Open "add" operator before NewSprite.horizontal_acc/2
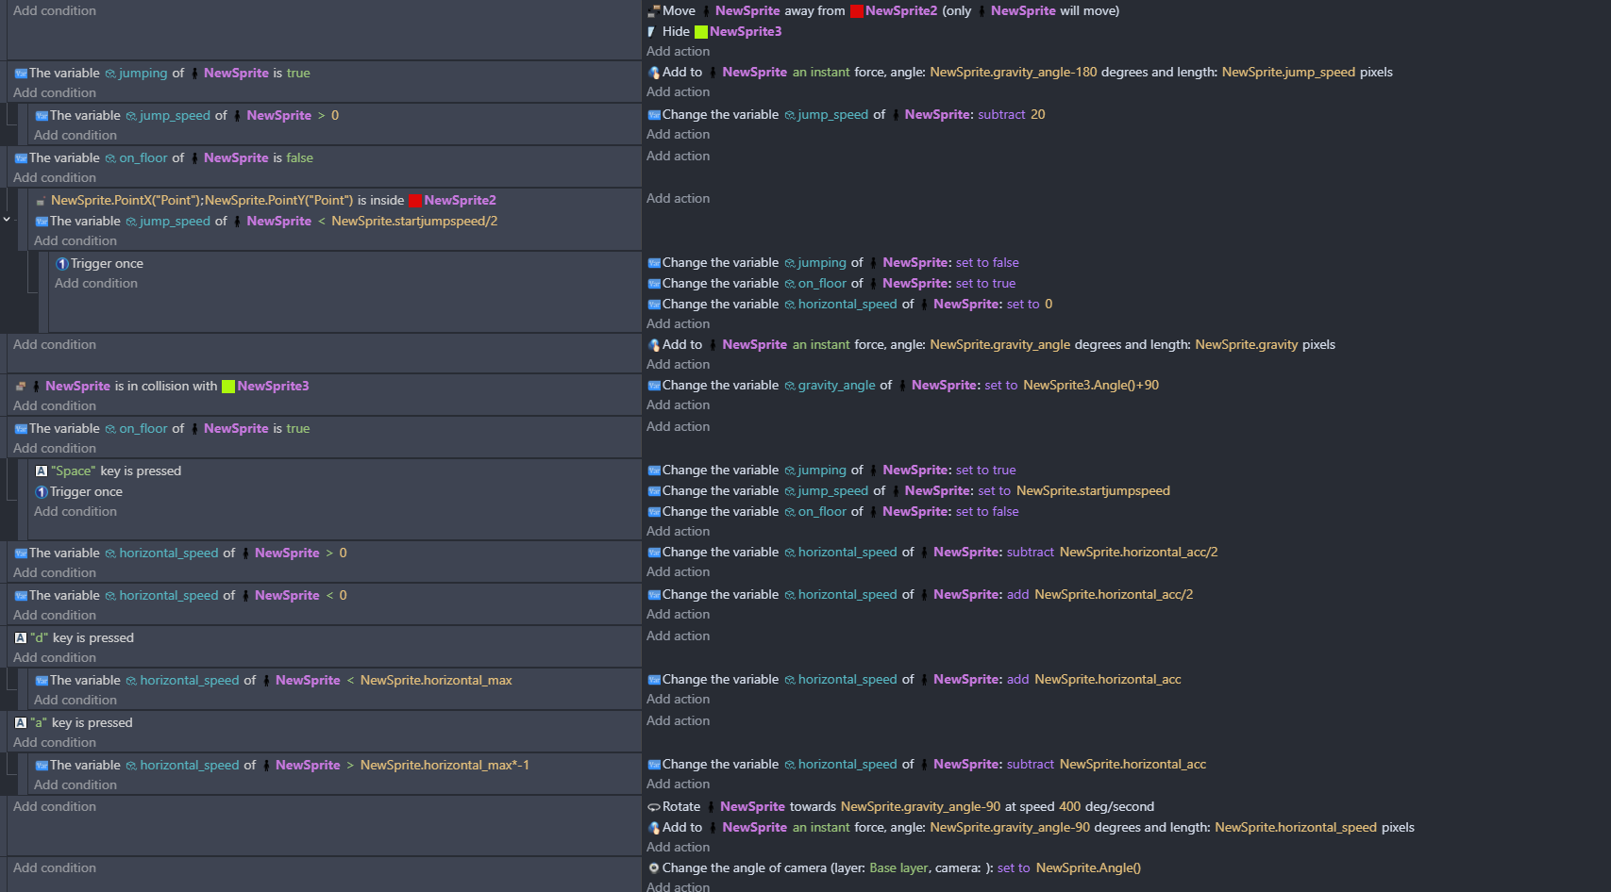This screenshot has width=1611, height=892. tap(1017, 595)
